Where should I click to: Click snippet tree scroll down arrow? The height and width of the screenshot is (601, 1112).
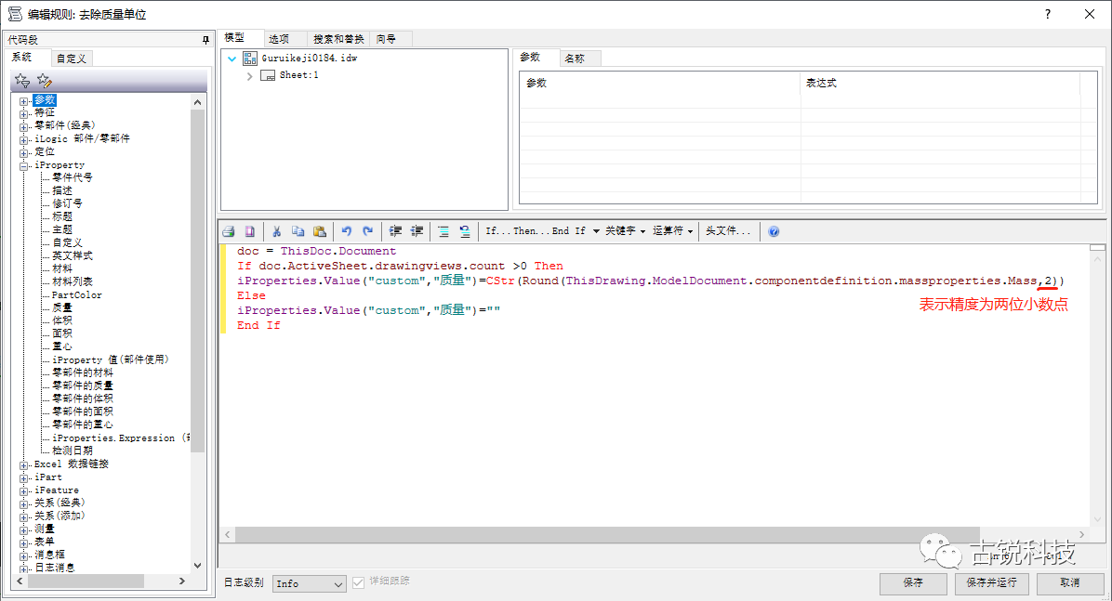(x=198, y=566)
